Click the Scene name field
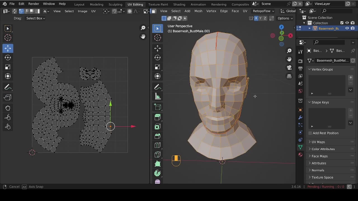This screenshot has width=358, height=201. click(x=273, y=4)
